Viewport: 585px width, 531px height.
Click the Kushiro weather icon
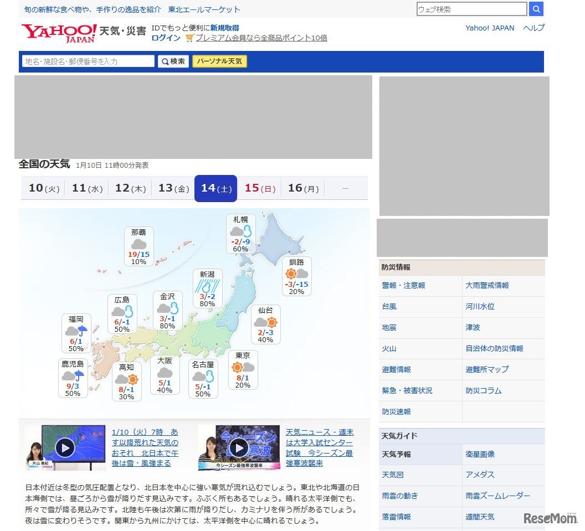tap(296, 272)
